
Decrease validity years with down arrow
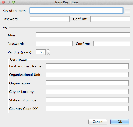[48, 53]
